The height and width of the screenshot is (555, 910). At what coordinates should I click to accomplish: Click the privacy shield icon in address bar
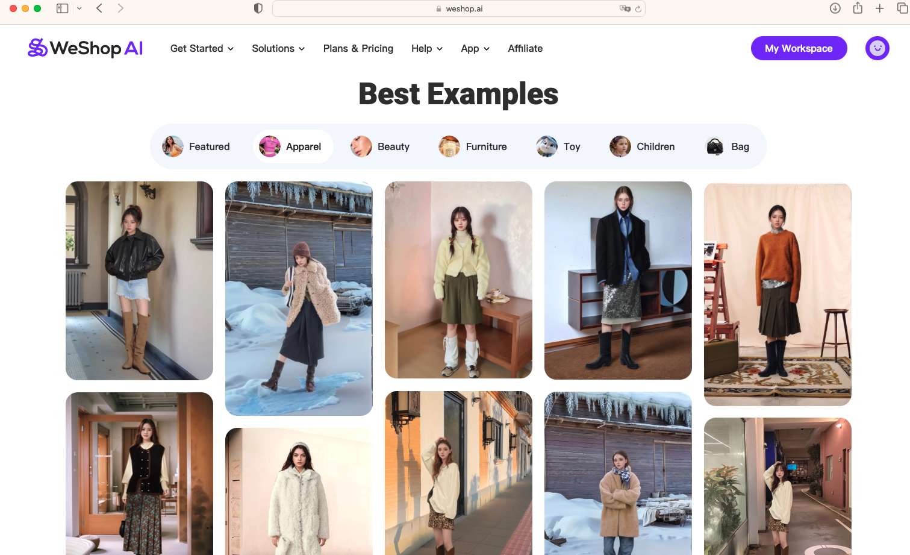258,8
